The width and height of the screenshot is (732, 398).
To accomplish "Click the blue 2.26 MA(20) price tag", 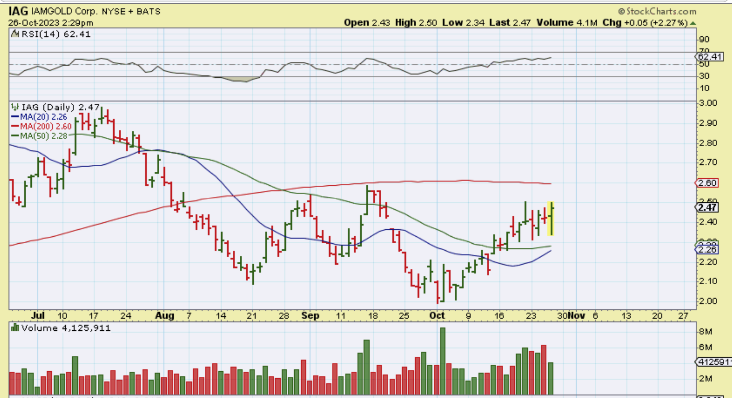I will click(707, 249).
